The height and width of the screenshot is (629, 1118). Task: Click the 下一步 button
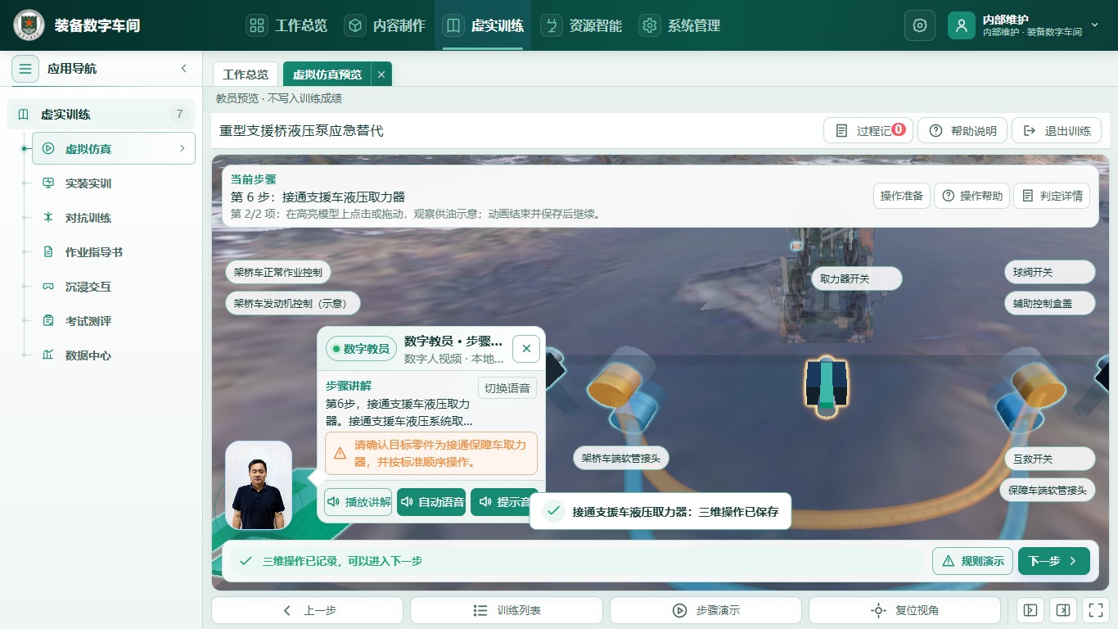[x=1054, y=561]
